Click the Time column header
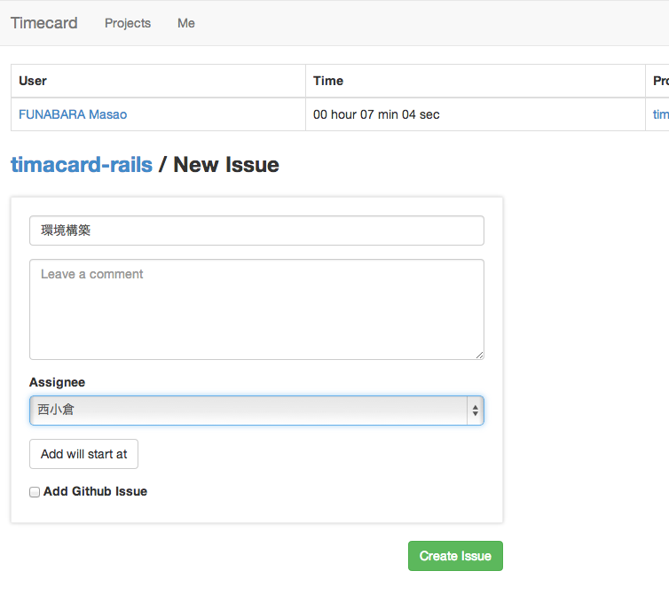Screen dimensions: 669x610 pos(328,81)
